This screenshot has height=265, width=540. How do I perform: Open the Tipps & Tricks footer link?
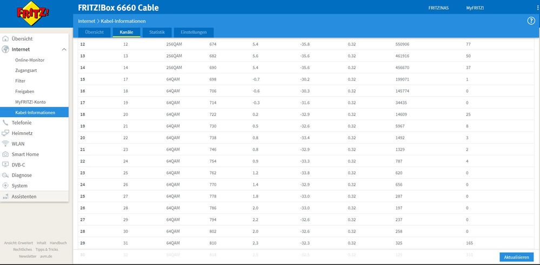click(x=47, y=249)
